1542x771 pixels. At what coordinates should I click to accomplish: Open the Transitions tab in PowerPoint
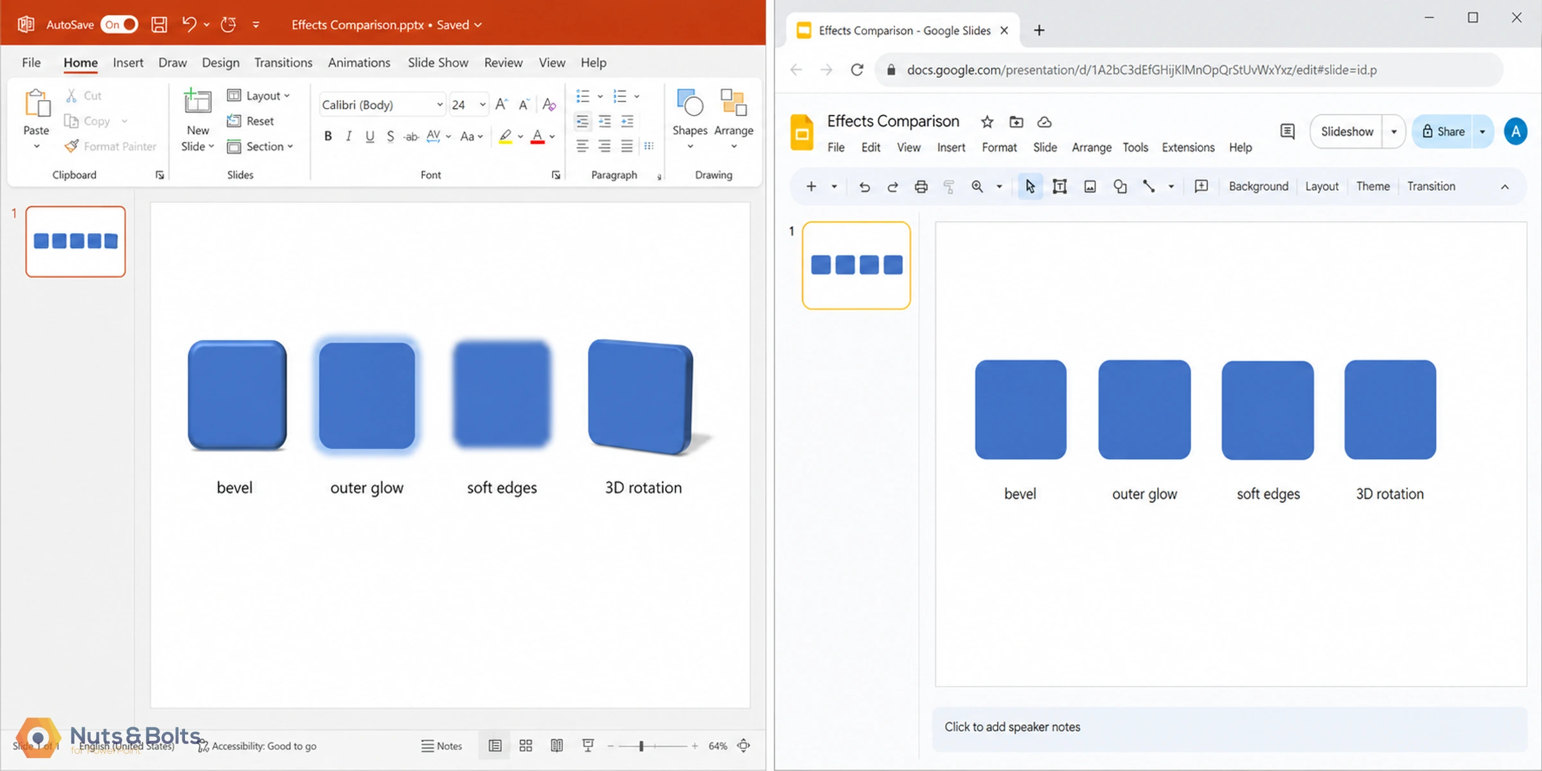tap(283, 62)
